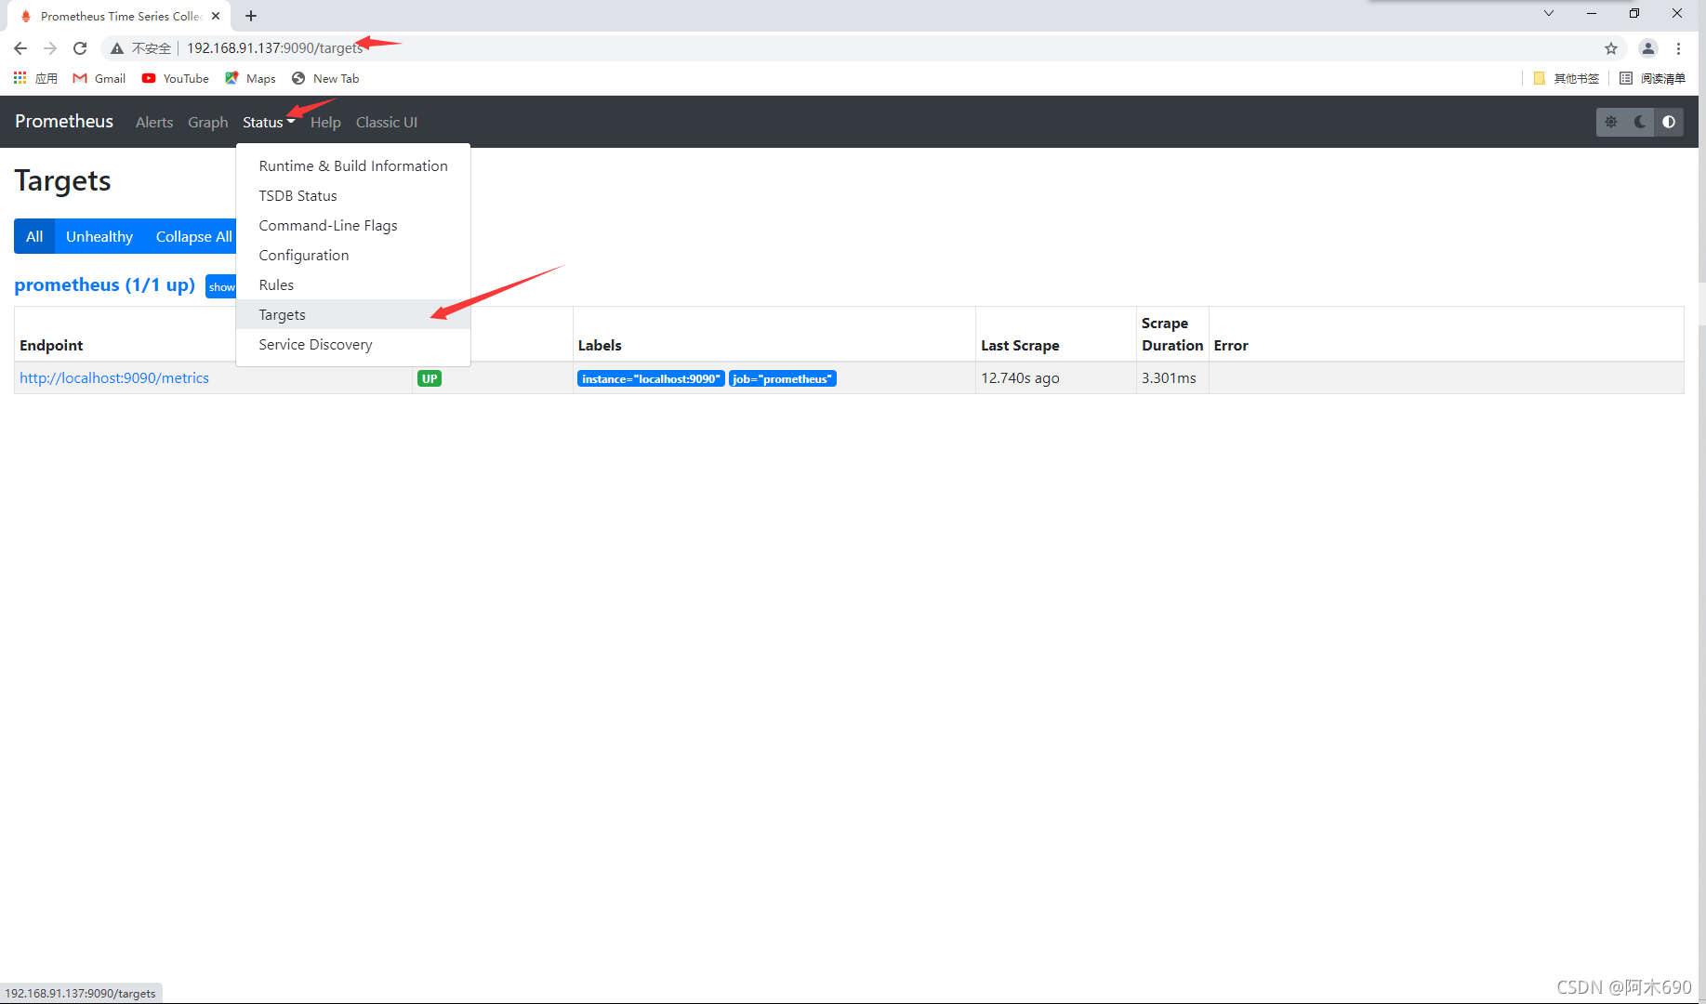The image size is (1706, 1004).
Task: Show All targets filter
Action: [x=34, y=236]
